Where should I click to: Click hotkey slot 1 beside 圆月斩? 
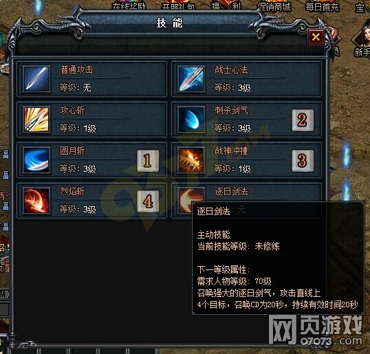148,161
